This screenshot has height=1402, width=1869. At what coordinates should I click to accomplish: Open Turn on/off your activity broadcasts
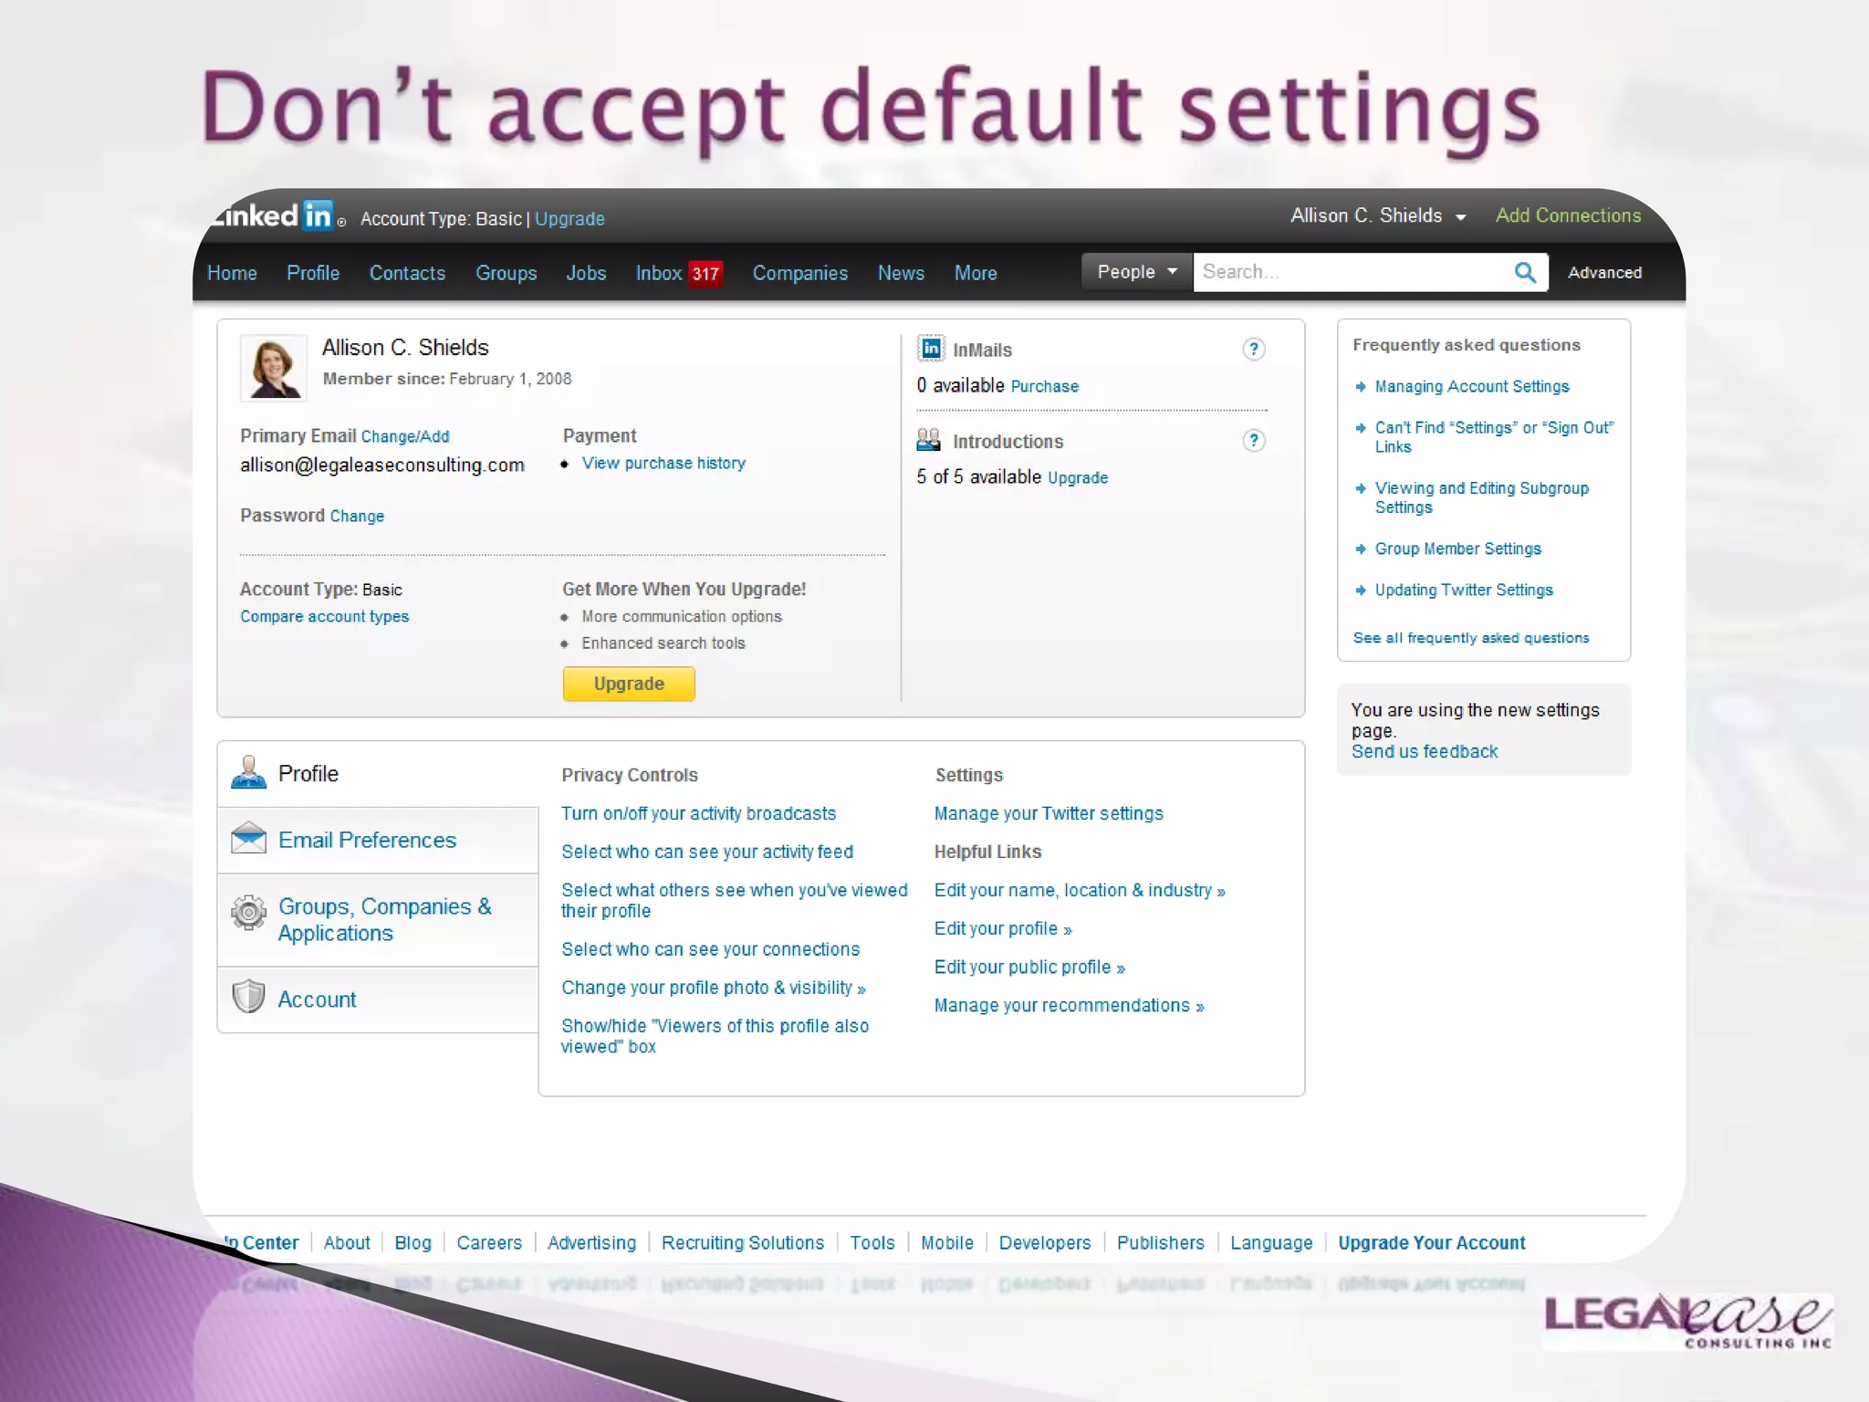click(x=698, y=813)
